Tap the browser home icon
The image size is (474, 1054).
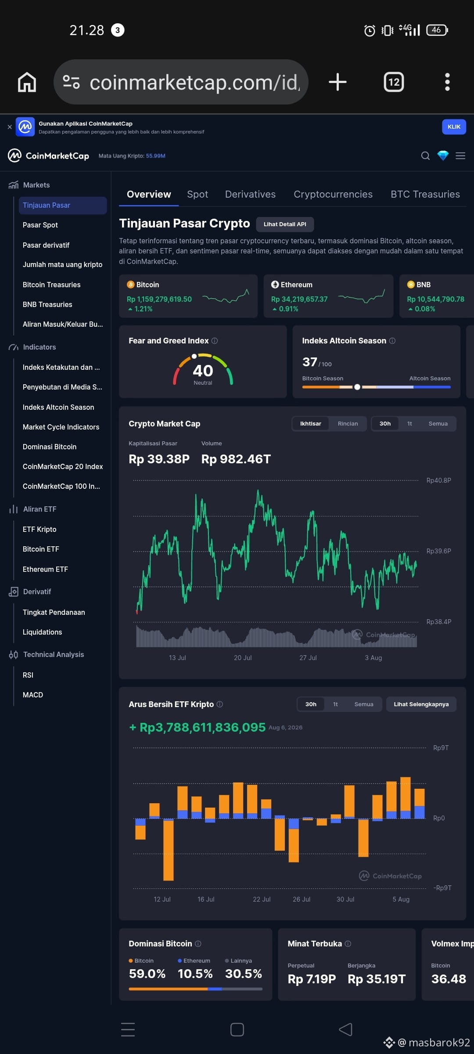[x=27, y=82]
